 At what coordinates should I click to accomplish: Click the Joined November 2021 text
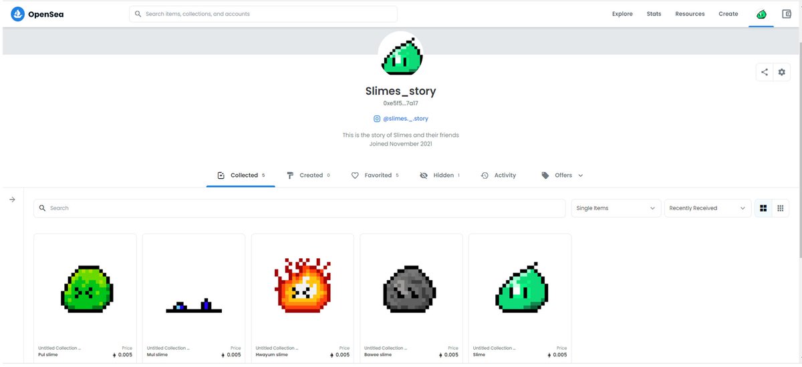[x=401, y=143]
